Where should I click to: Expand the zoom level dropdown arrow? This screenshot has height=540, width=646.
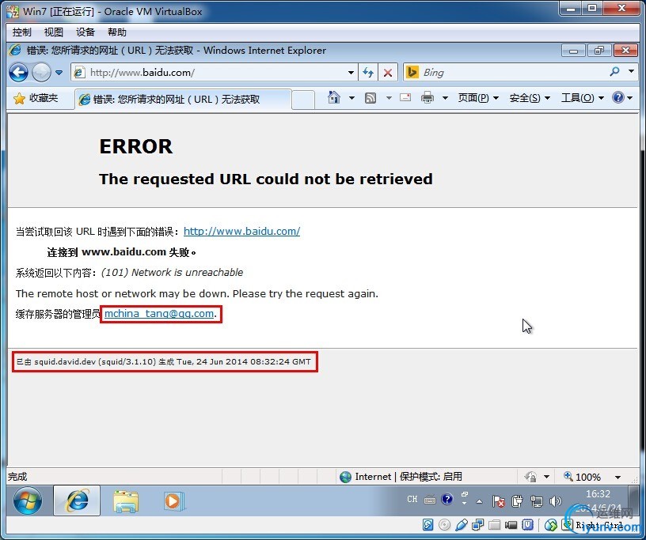click(617, 477)
